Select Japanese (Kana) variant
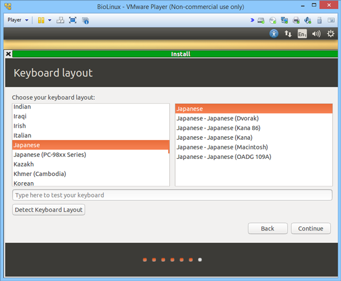The height and width of the screenshot is (281, 341). point(254,137)
